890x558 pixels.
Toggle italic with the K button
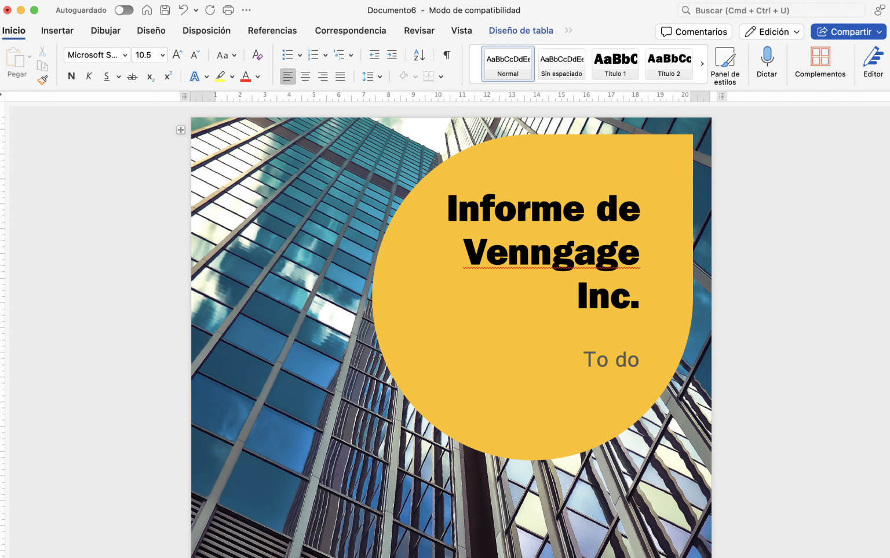(x=89, y=76)
